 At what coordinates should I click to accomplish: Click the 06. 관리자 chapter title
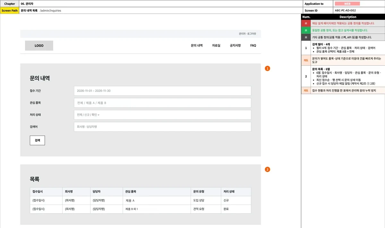[27, 4]
